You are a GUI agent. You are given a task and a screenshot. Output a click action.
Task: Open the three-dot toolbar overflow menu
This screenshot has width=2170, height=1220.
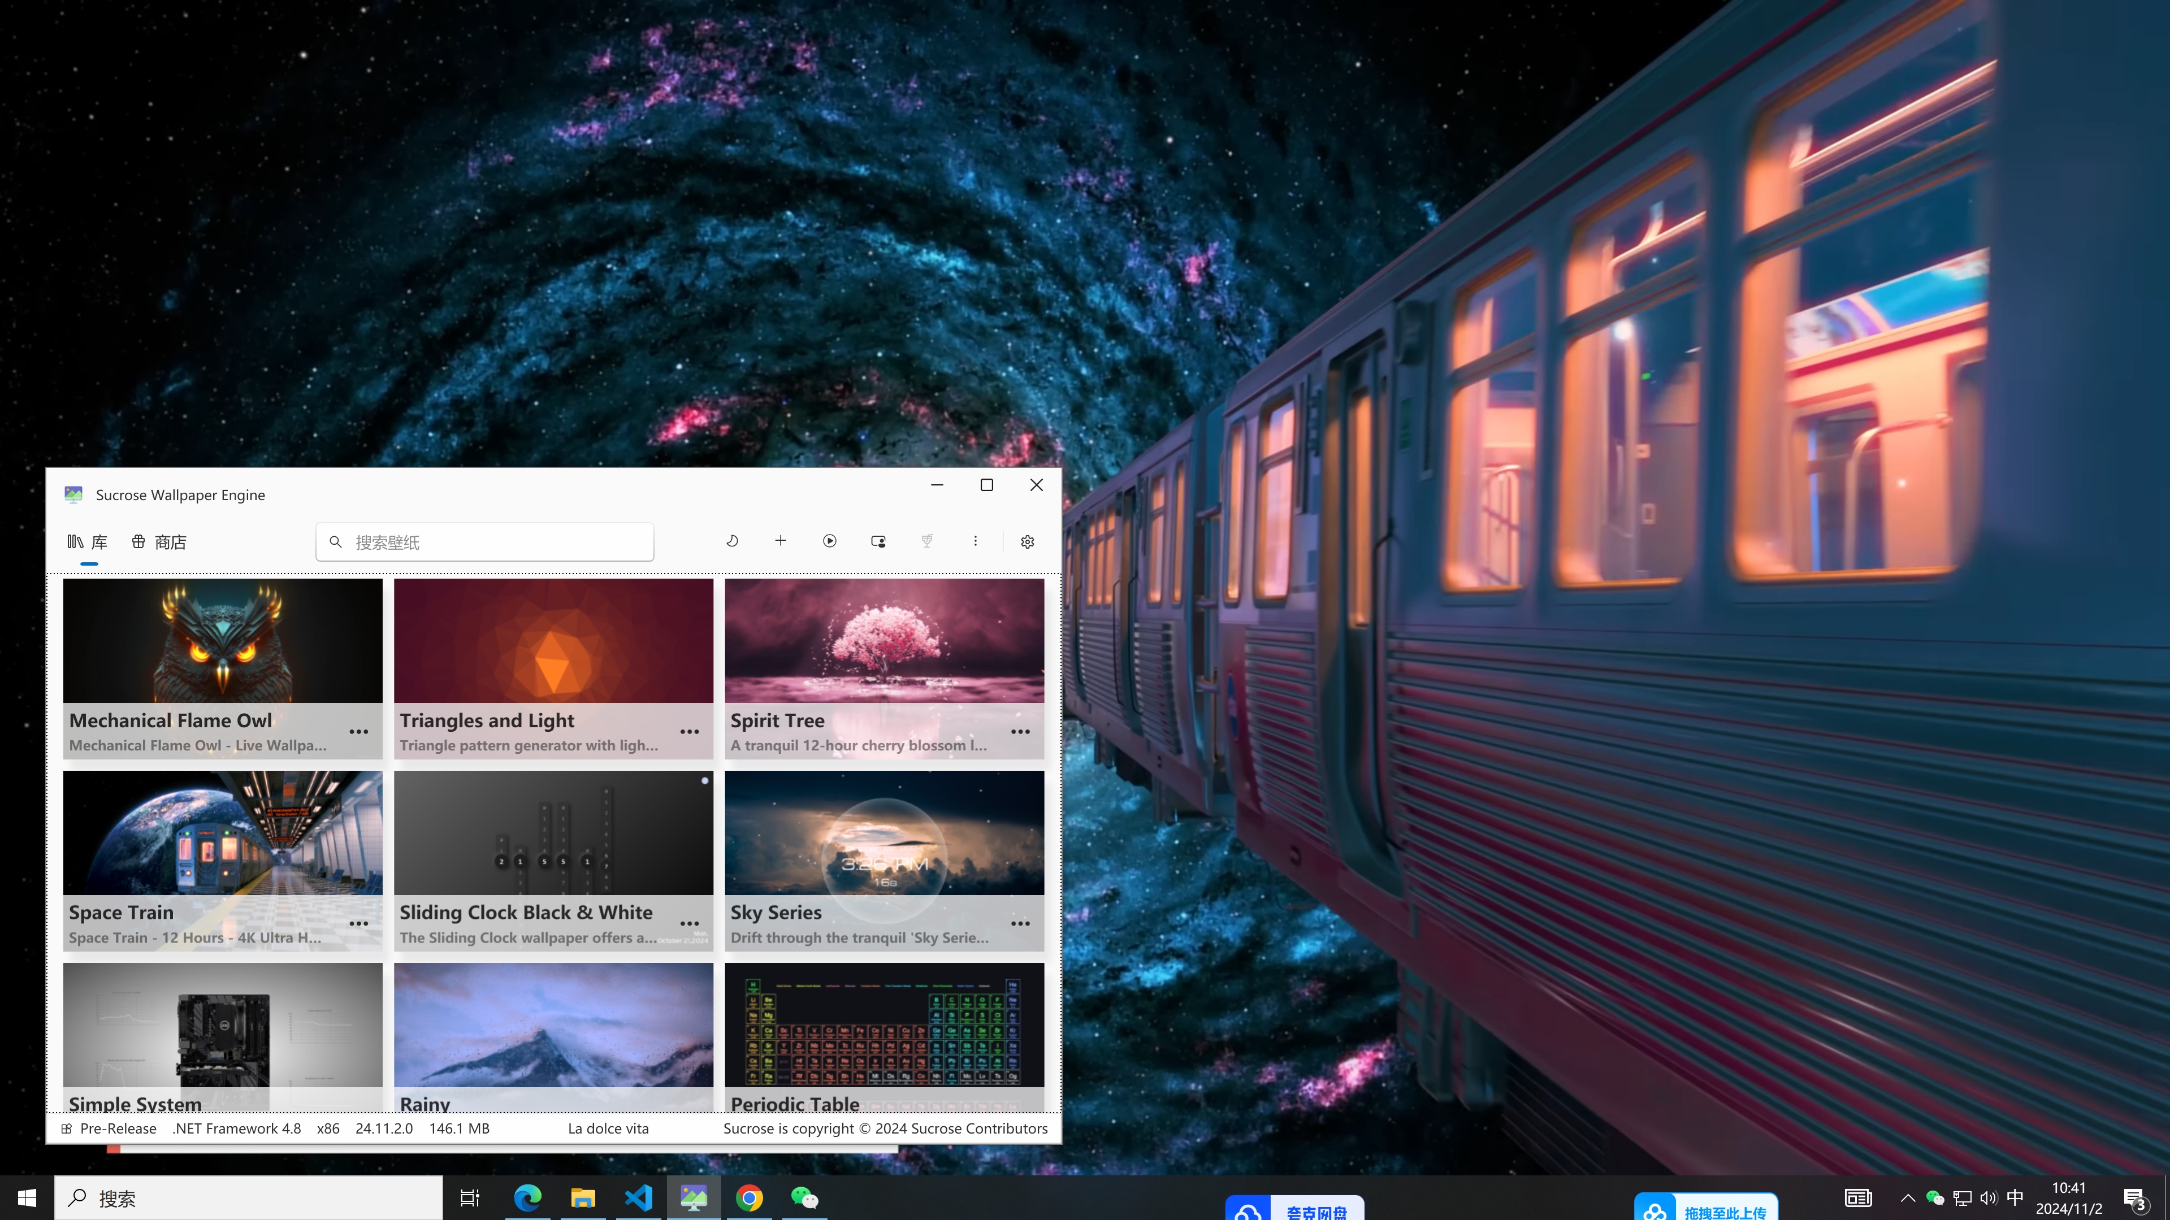click(x=976, y=541)
